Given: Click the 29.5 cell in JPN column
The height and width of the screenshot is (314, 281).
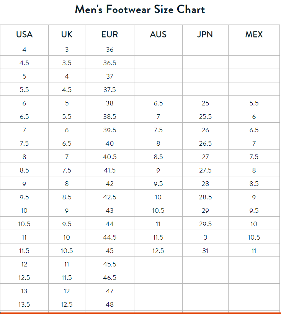Looking at the screenshot, I should (205, 224).
